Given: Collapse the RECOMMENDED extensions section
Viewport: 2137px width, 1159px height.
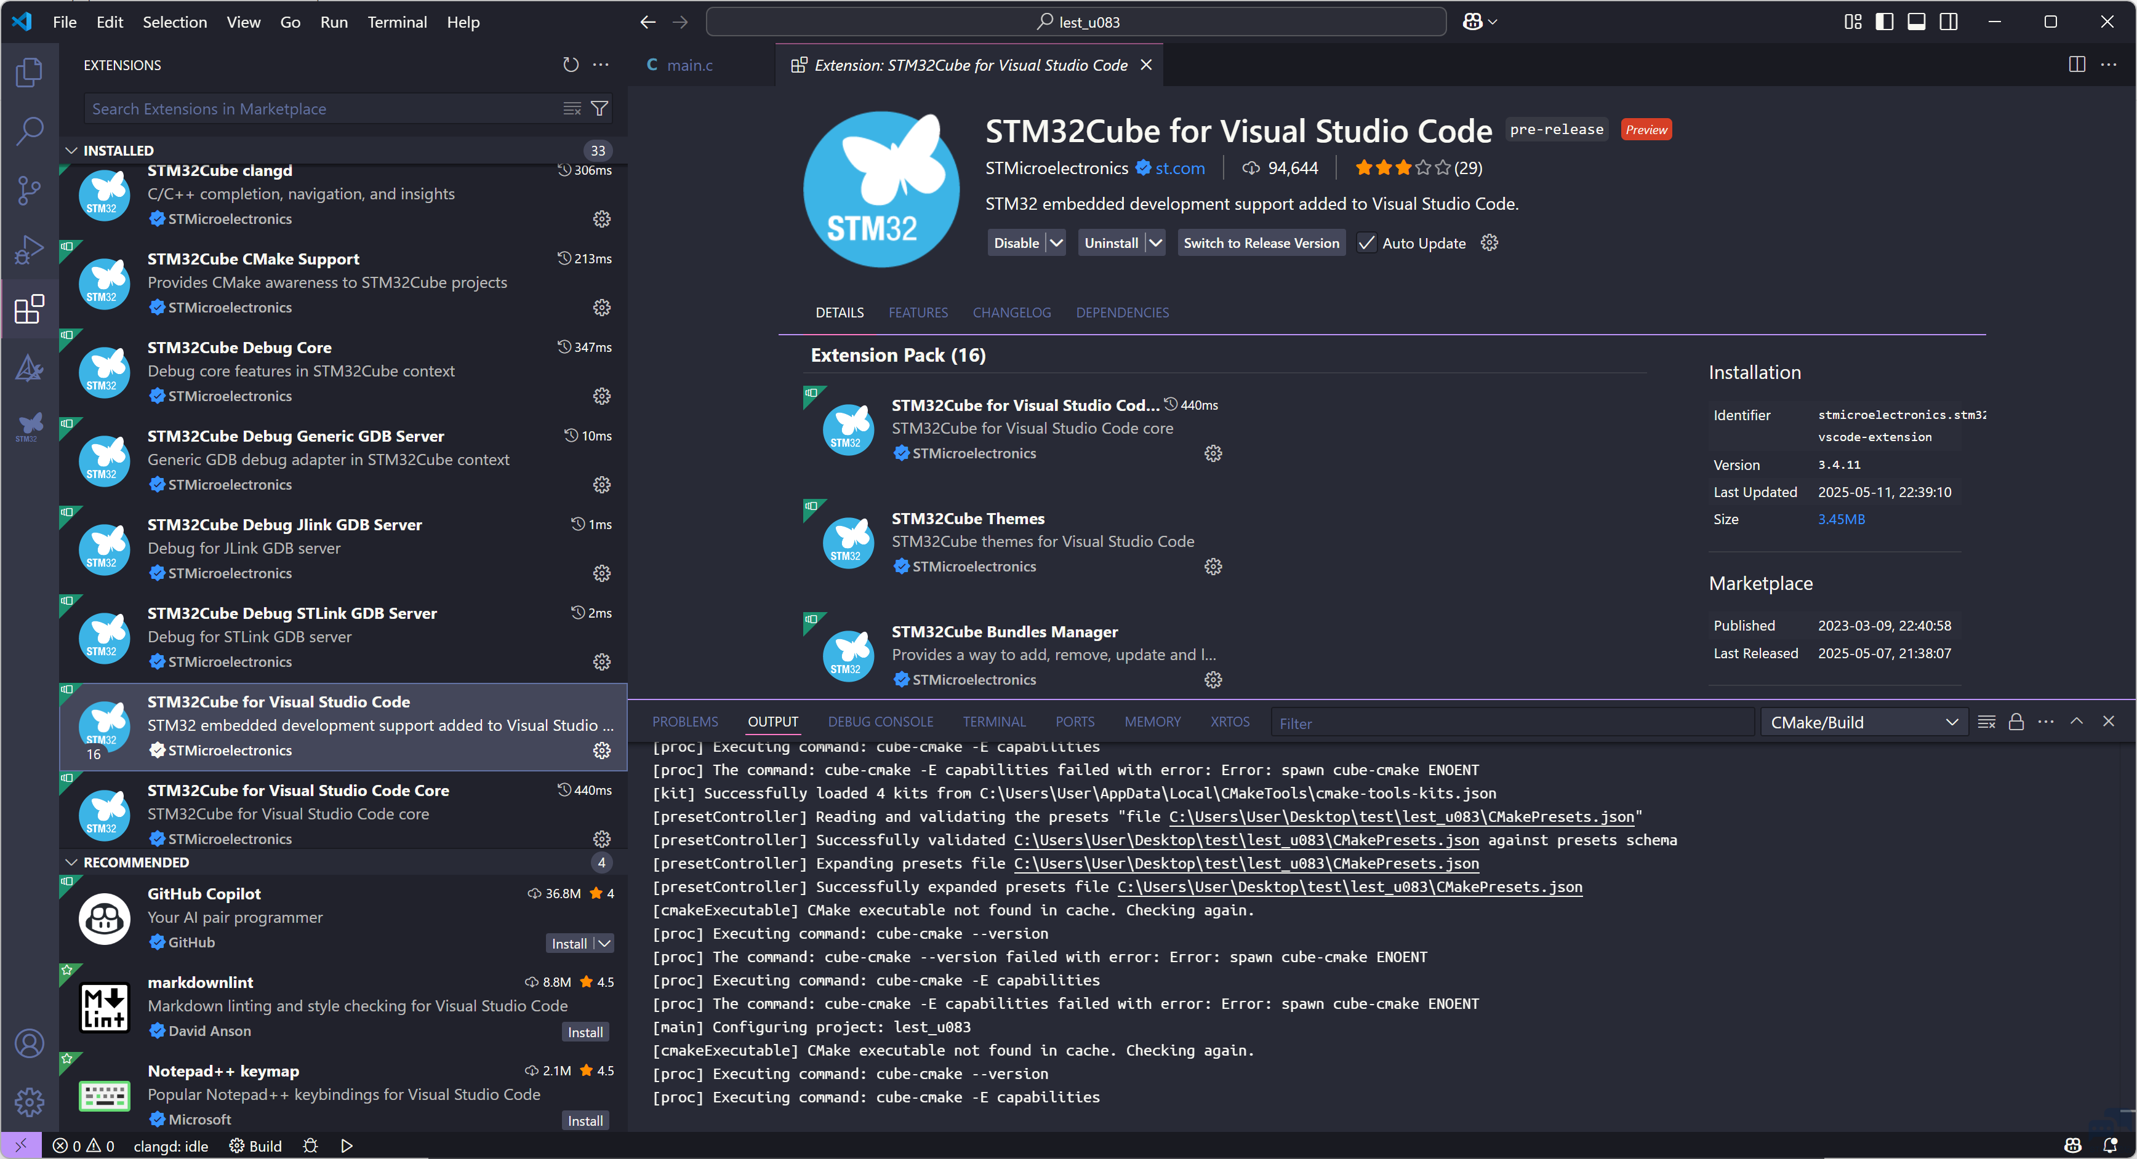Looking at the screenshot, I should tap(71, 863).
